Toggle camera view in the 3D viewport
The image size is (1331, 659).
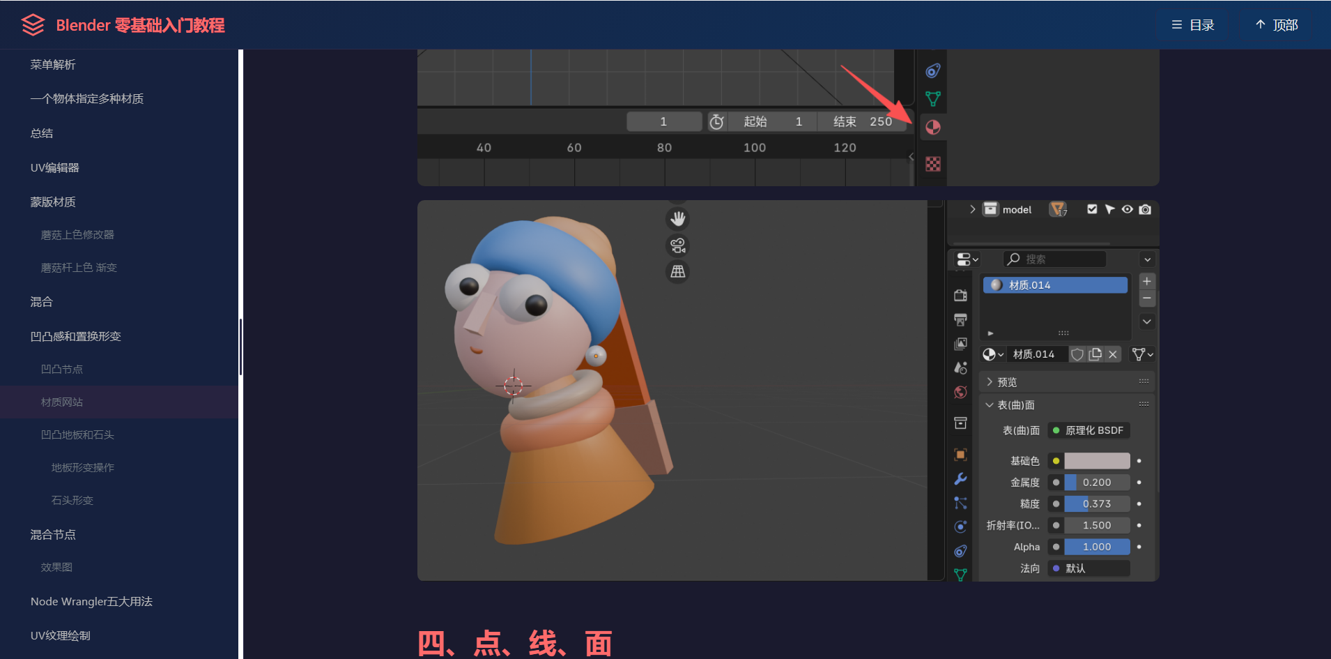pyautogui.click(x=677, y=245)
